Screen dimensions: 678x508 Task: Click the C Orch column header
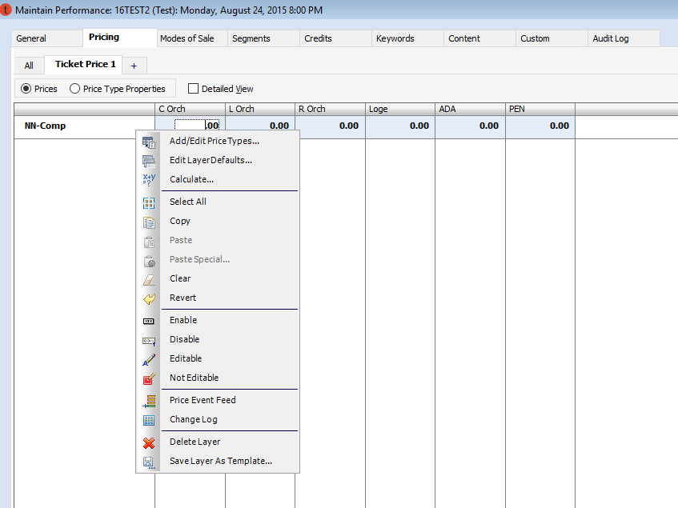(x=191, y=109)
